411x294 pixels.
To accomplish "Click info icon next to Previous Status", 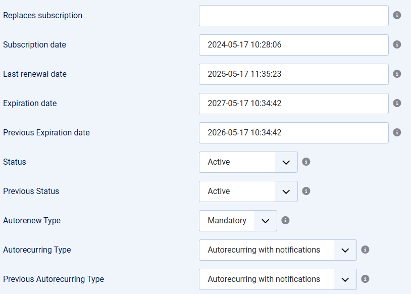I will 306,191.
